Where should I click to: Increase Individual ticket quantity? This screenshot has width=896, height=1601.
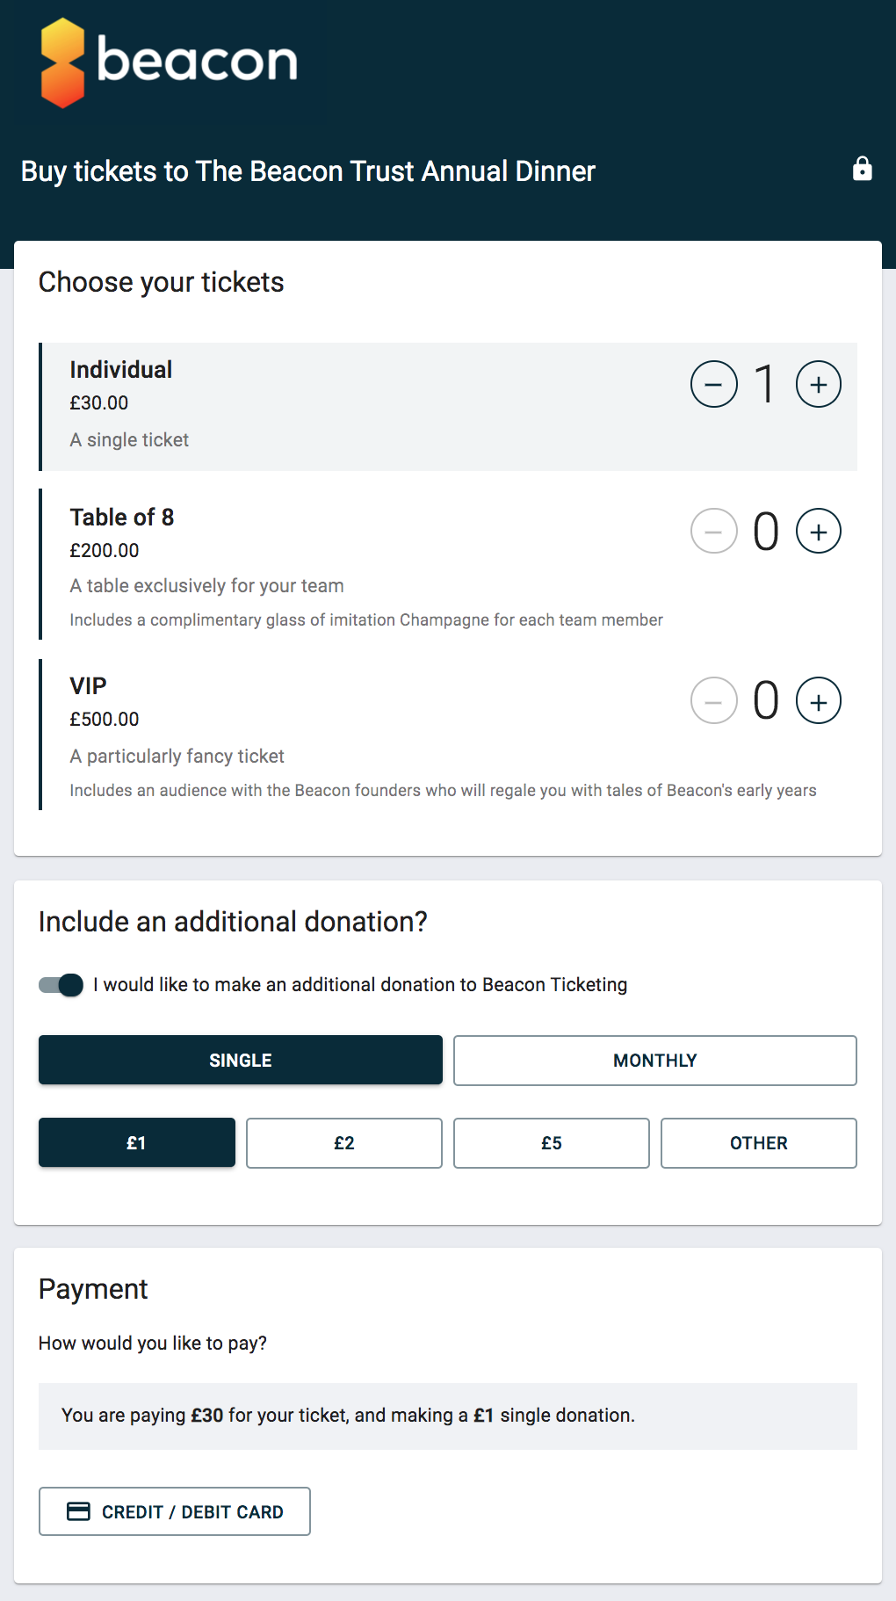818,385
